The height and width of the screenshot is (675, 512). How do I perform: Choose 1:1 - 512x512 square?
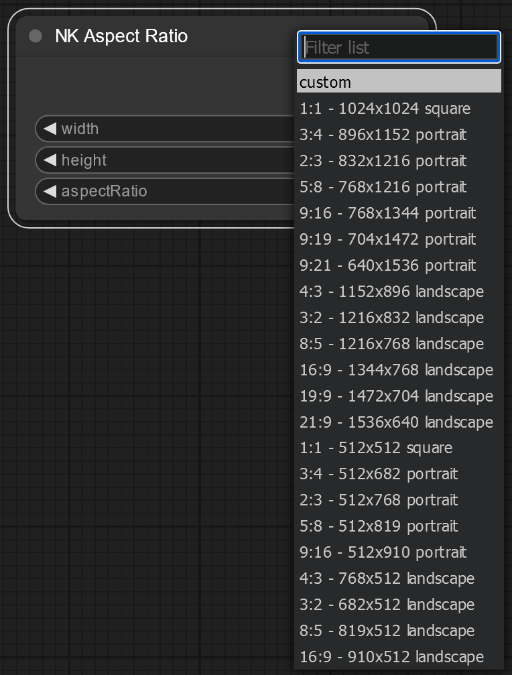click(x=399, y=448)
